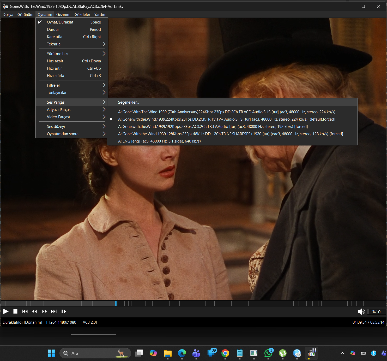387x361 pixels.
Task: Open File Explorer from the taskbar
Action: tap(168, 353)
